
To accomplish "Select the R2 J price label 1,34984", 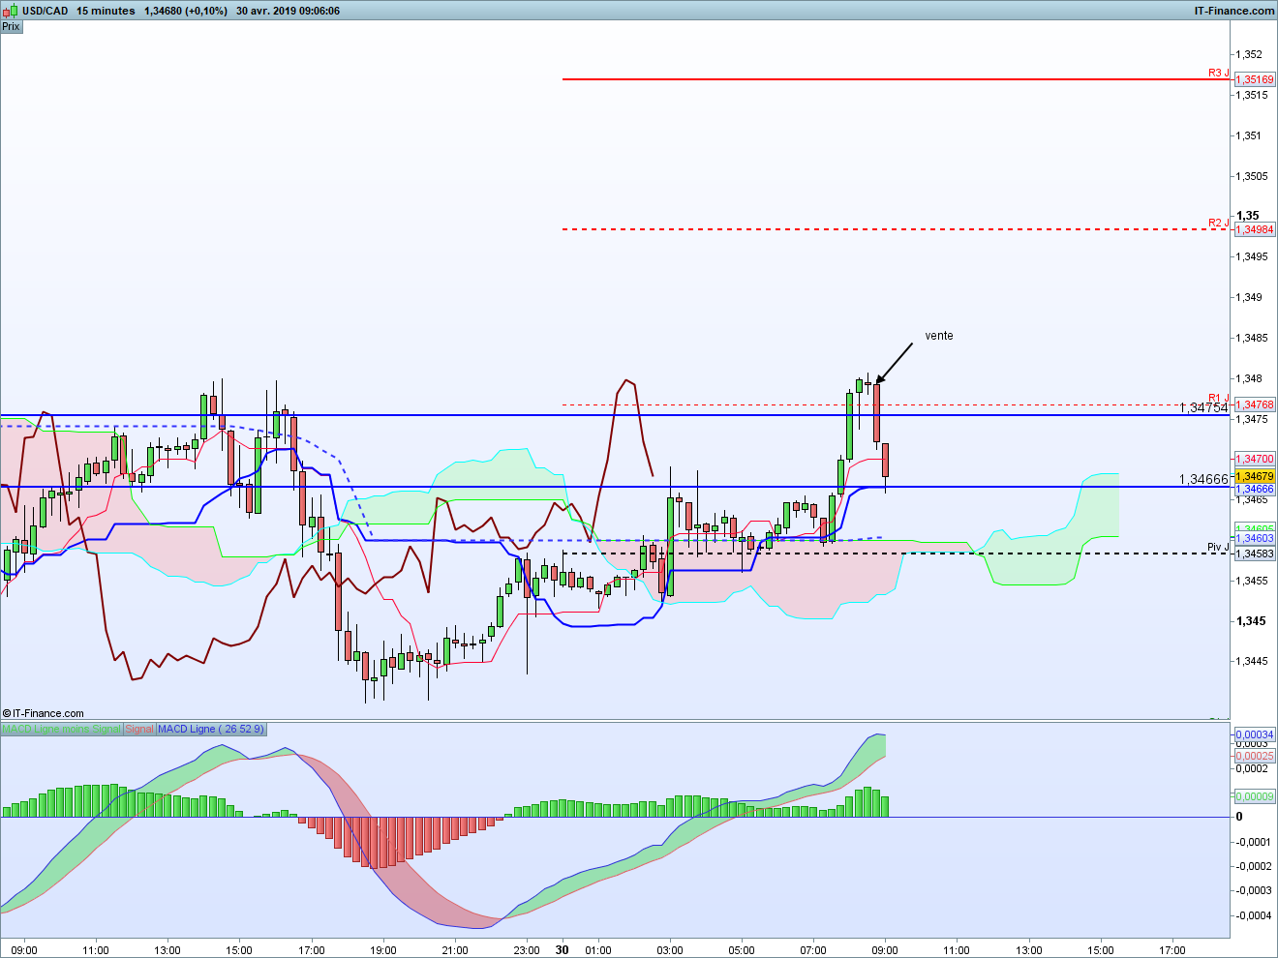I will (1255, 229).
